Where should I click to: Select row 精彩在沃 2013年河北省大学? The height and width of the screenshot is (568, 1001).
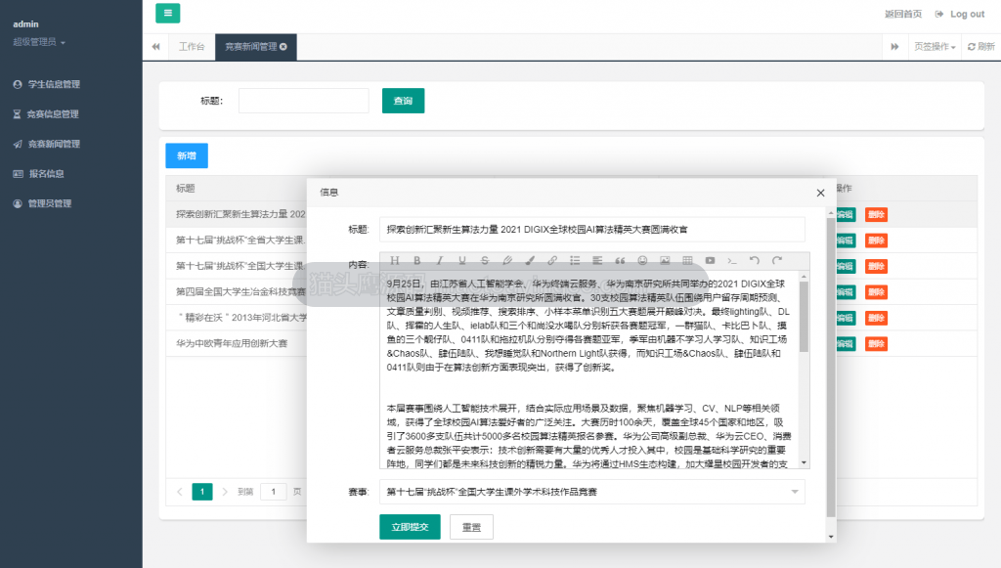click(x=241, y=317)
